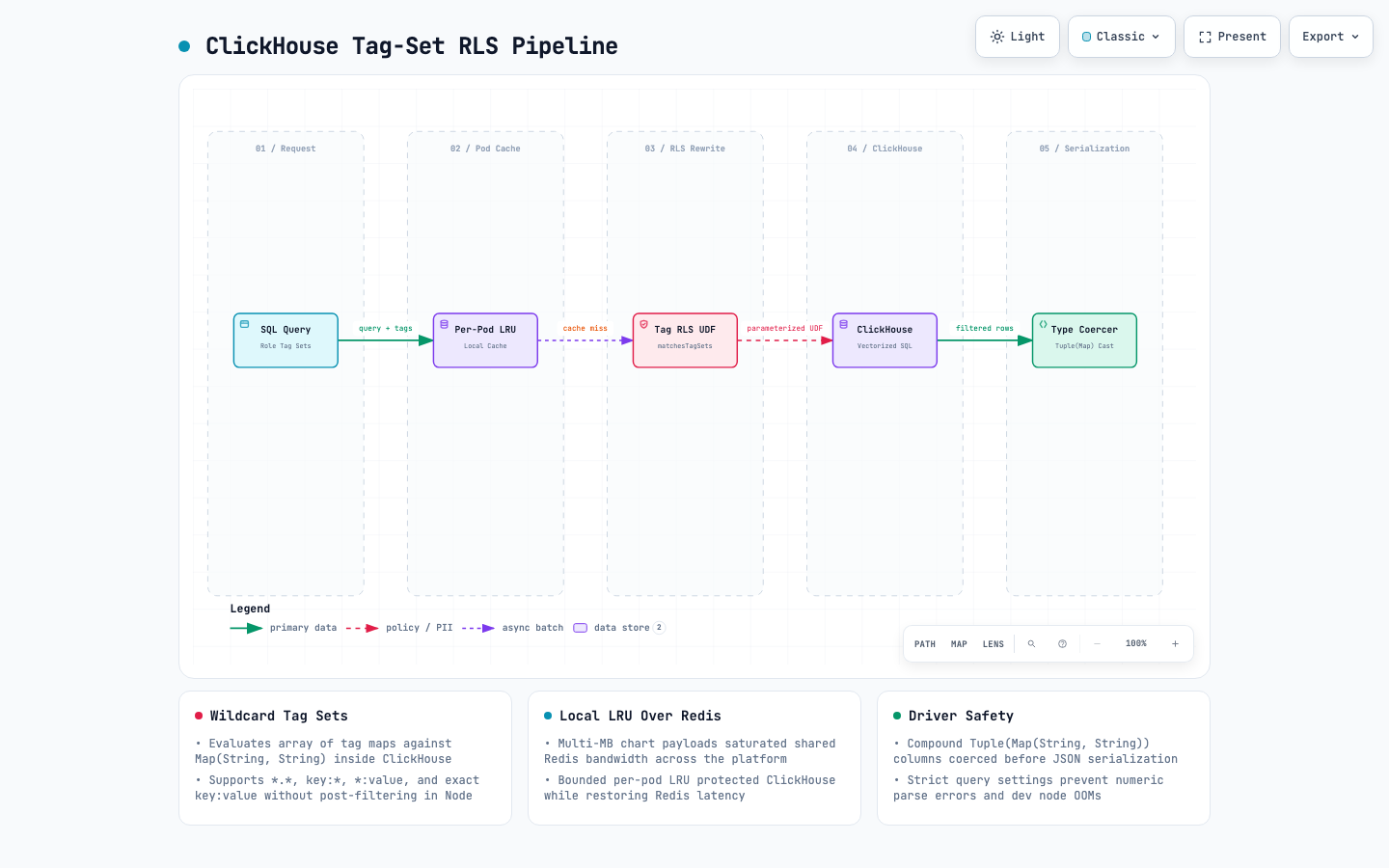Screen dimensions: 1389x868
Task: Select the SQL Query node
Action: [x=286, y=340]
